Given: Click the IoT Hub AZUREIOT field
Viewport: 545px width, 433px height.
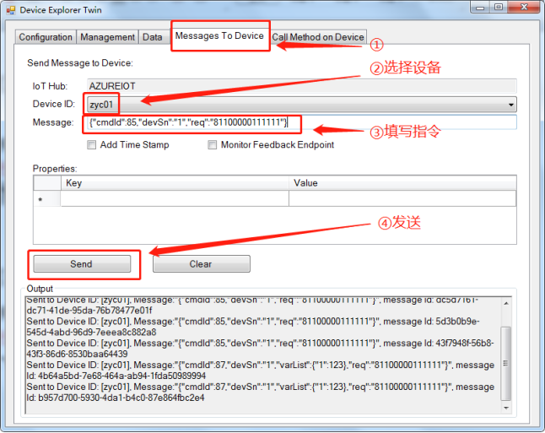Looking at the screenshot, I should [299, 86].
